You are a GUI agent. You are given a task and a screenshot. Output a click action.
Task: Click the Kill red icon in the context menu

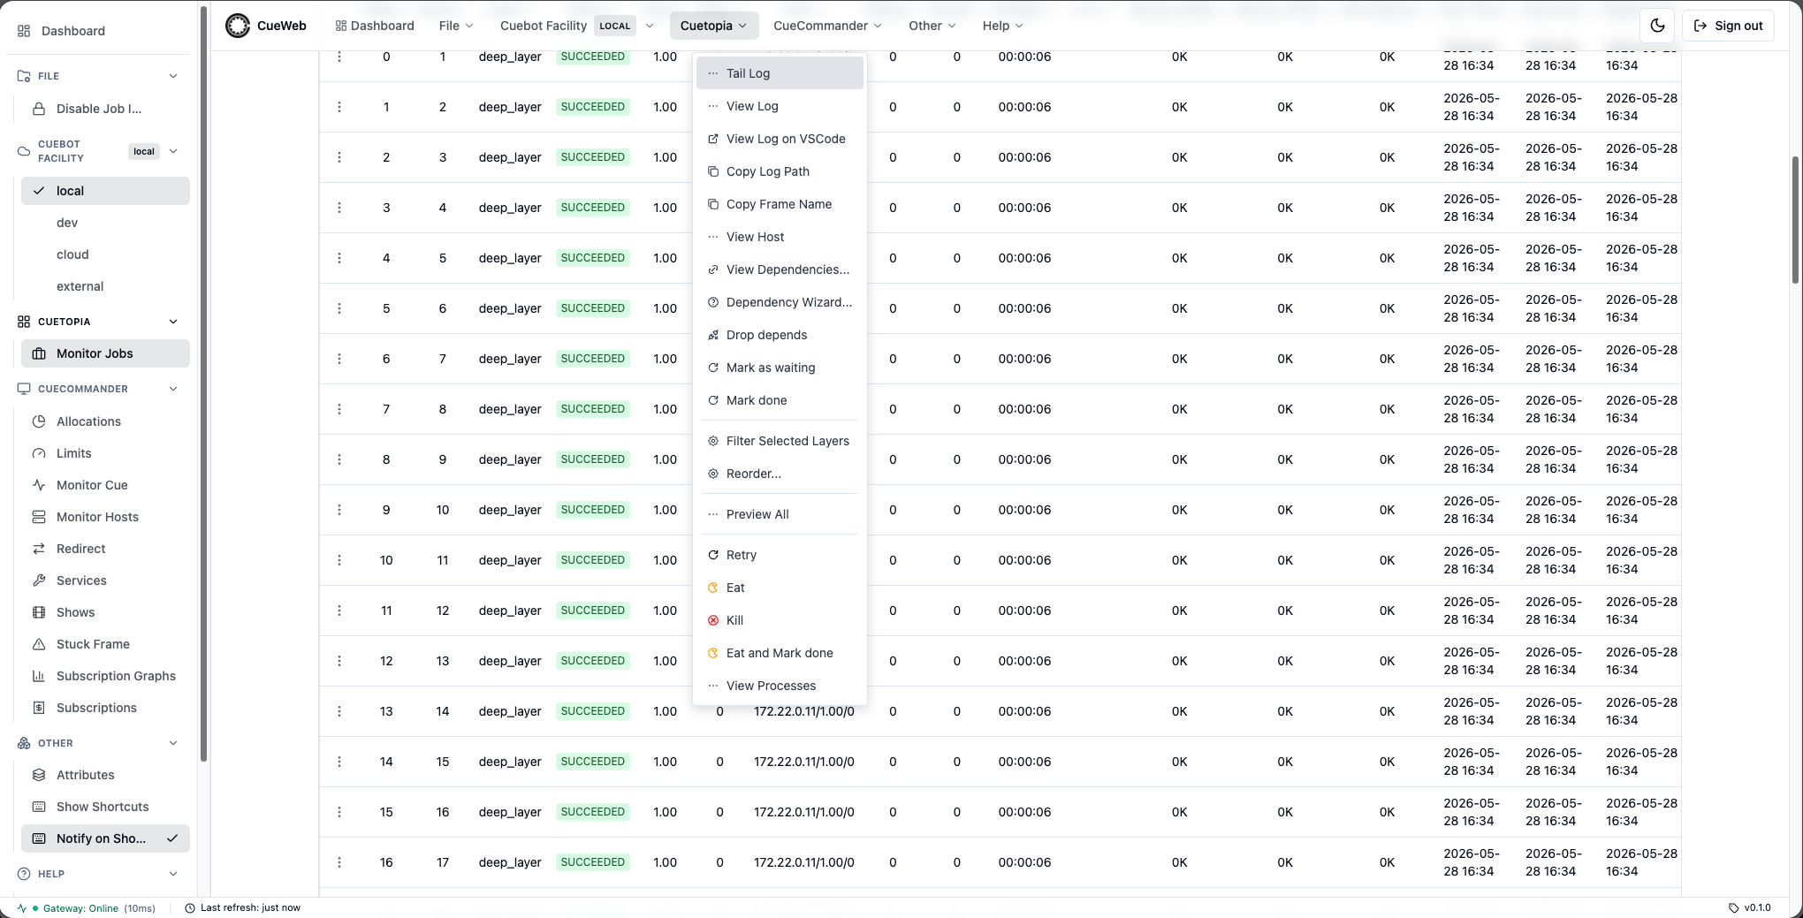[713, 620]
